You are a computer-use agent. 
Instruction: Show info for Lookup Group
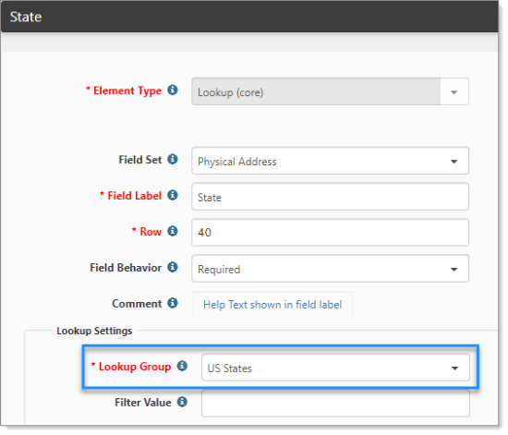[182, 366]
